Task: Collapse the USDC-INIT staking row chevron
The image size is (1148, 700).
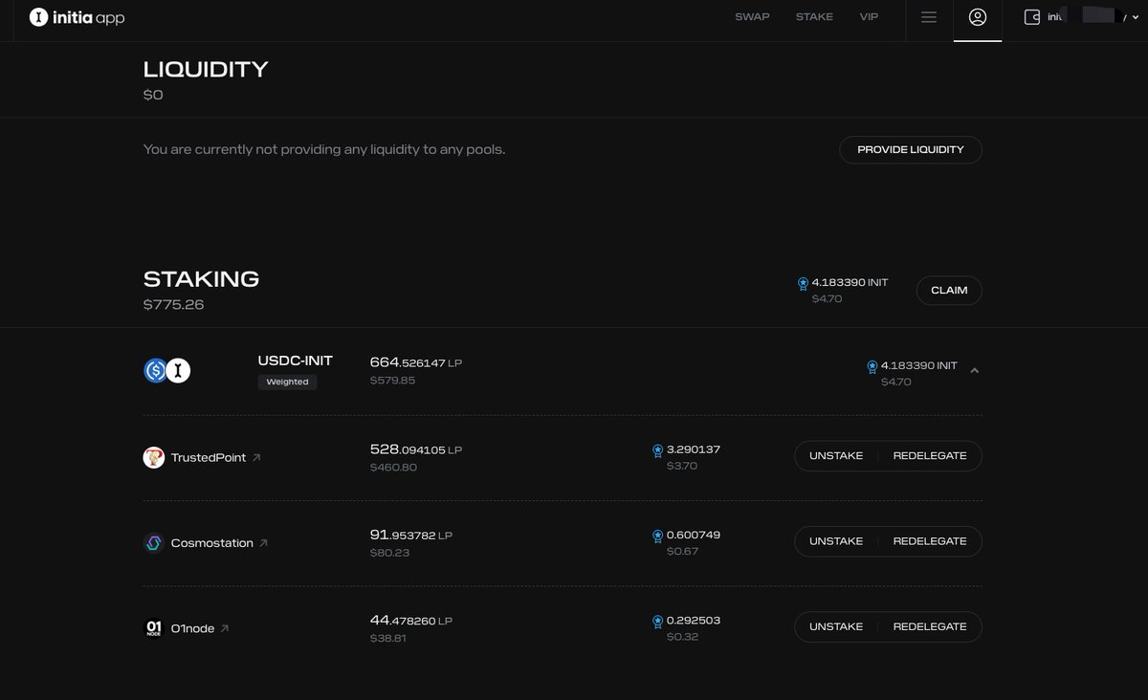Action: [x=974, y=371]
